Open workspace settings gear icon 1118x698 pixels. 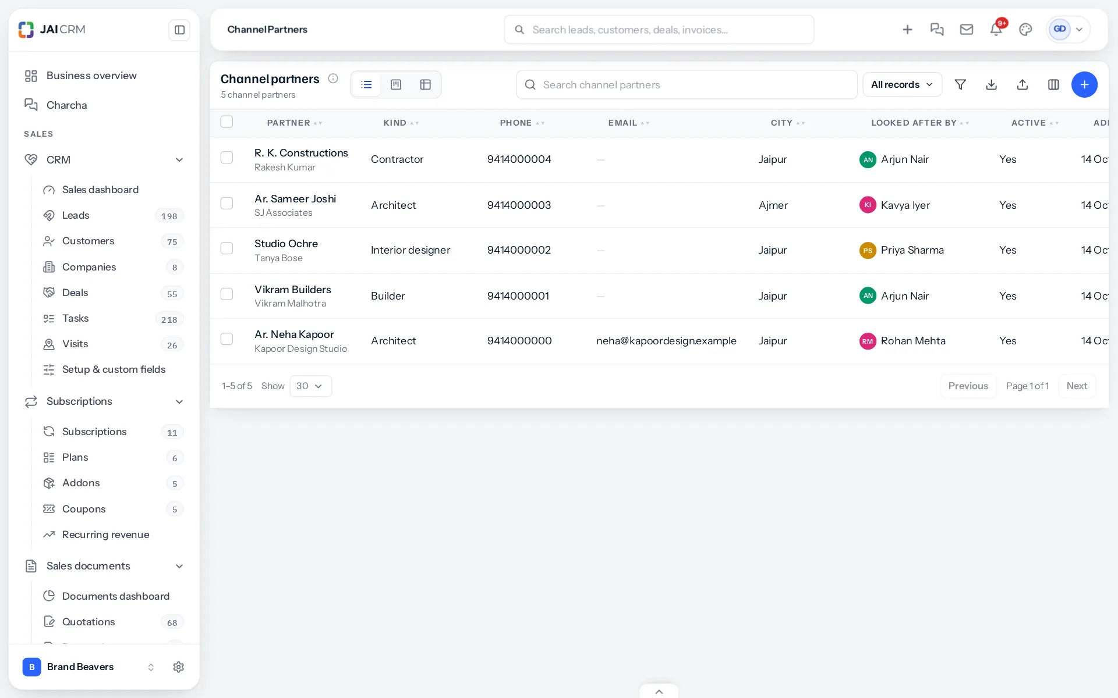179,667
